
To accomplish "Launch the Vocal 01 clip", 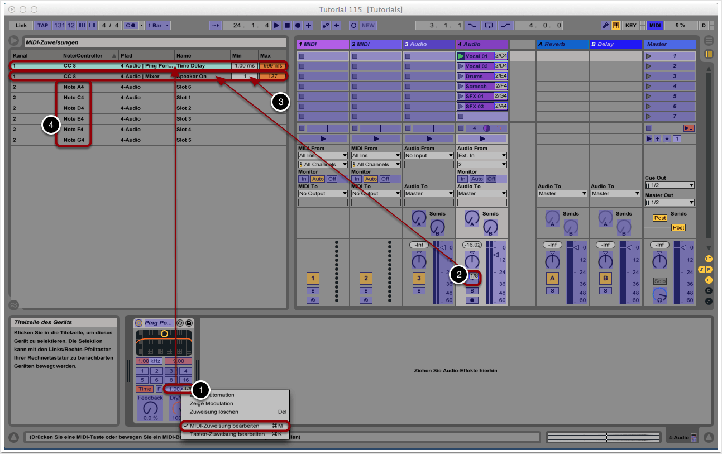I will tap(461, 56).
